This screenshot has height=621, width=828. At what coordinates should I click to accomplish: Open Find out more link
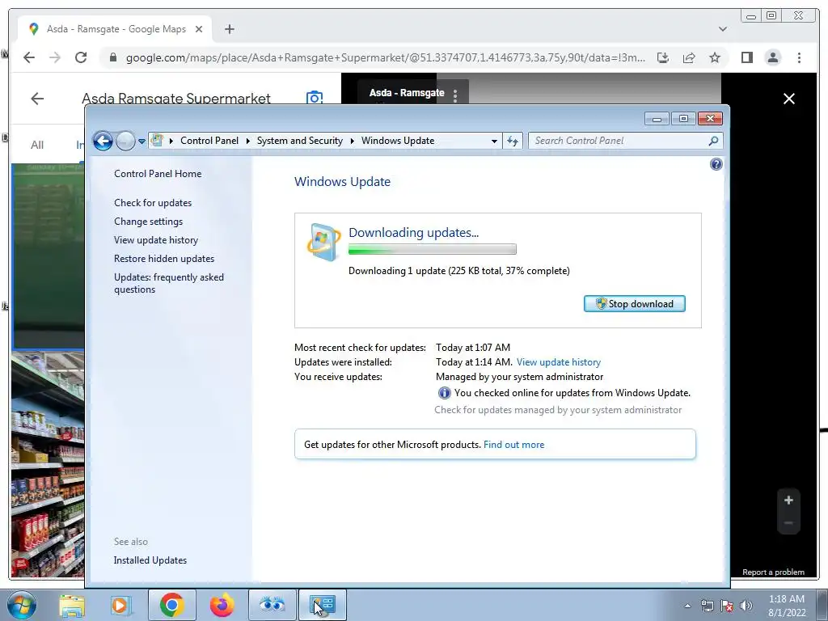(x=513, y=445)
